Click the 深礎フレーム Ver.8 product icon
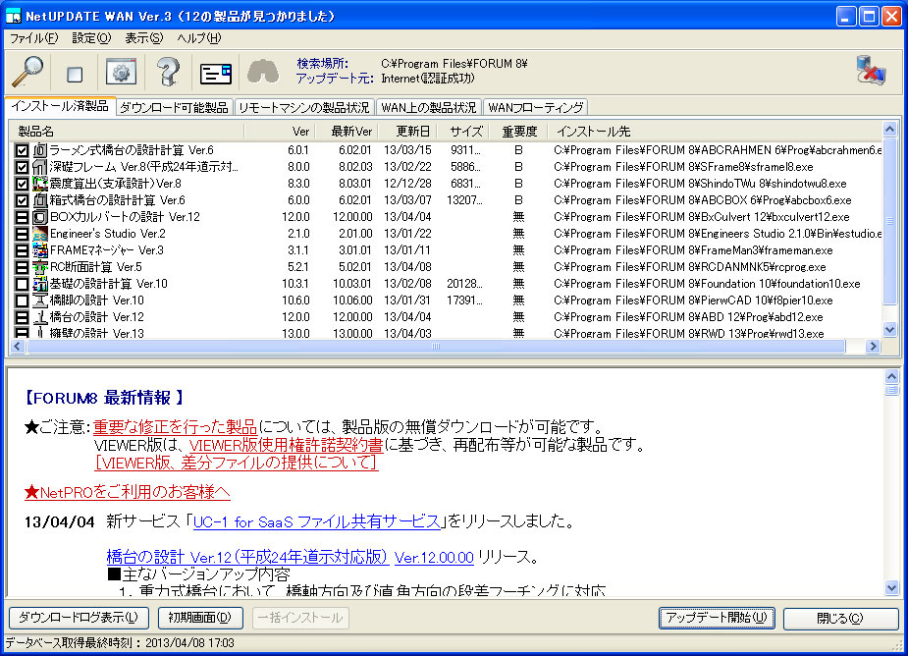This screenshot has width=908, height=656. pos(40,167)
